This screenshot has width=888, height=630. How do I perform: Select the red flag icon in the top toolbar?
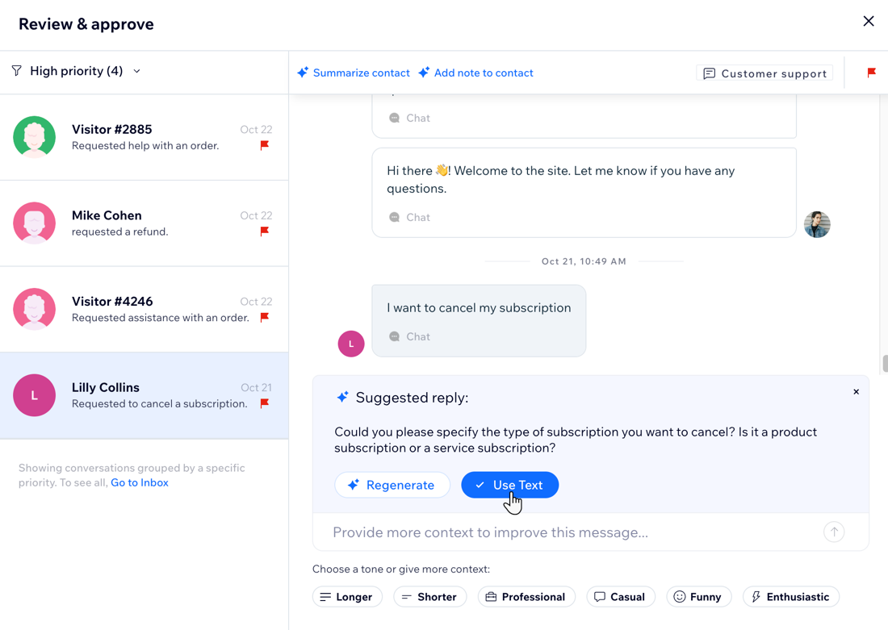coord(870,73)
